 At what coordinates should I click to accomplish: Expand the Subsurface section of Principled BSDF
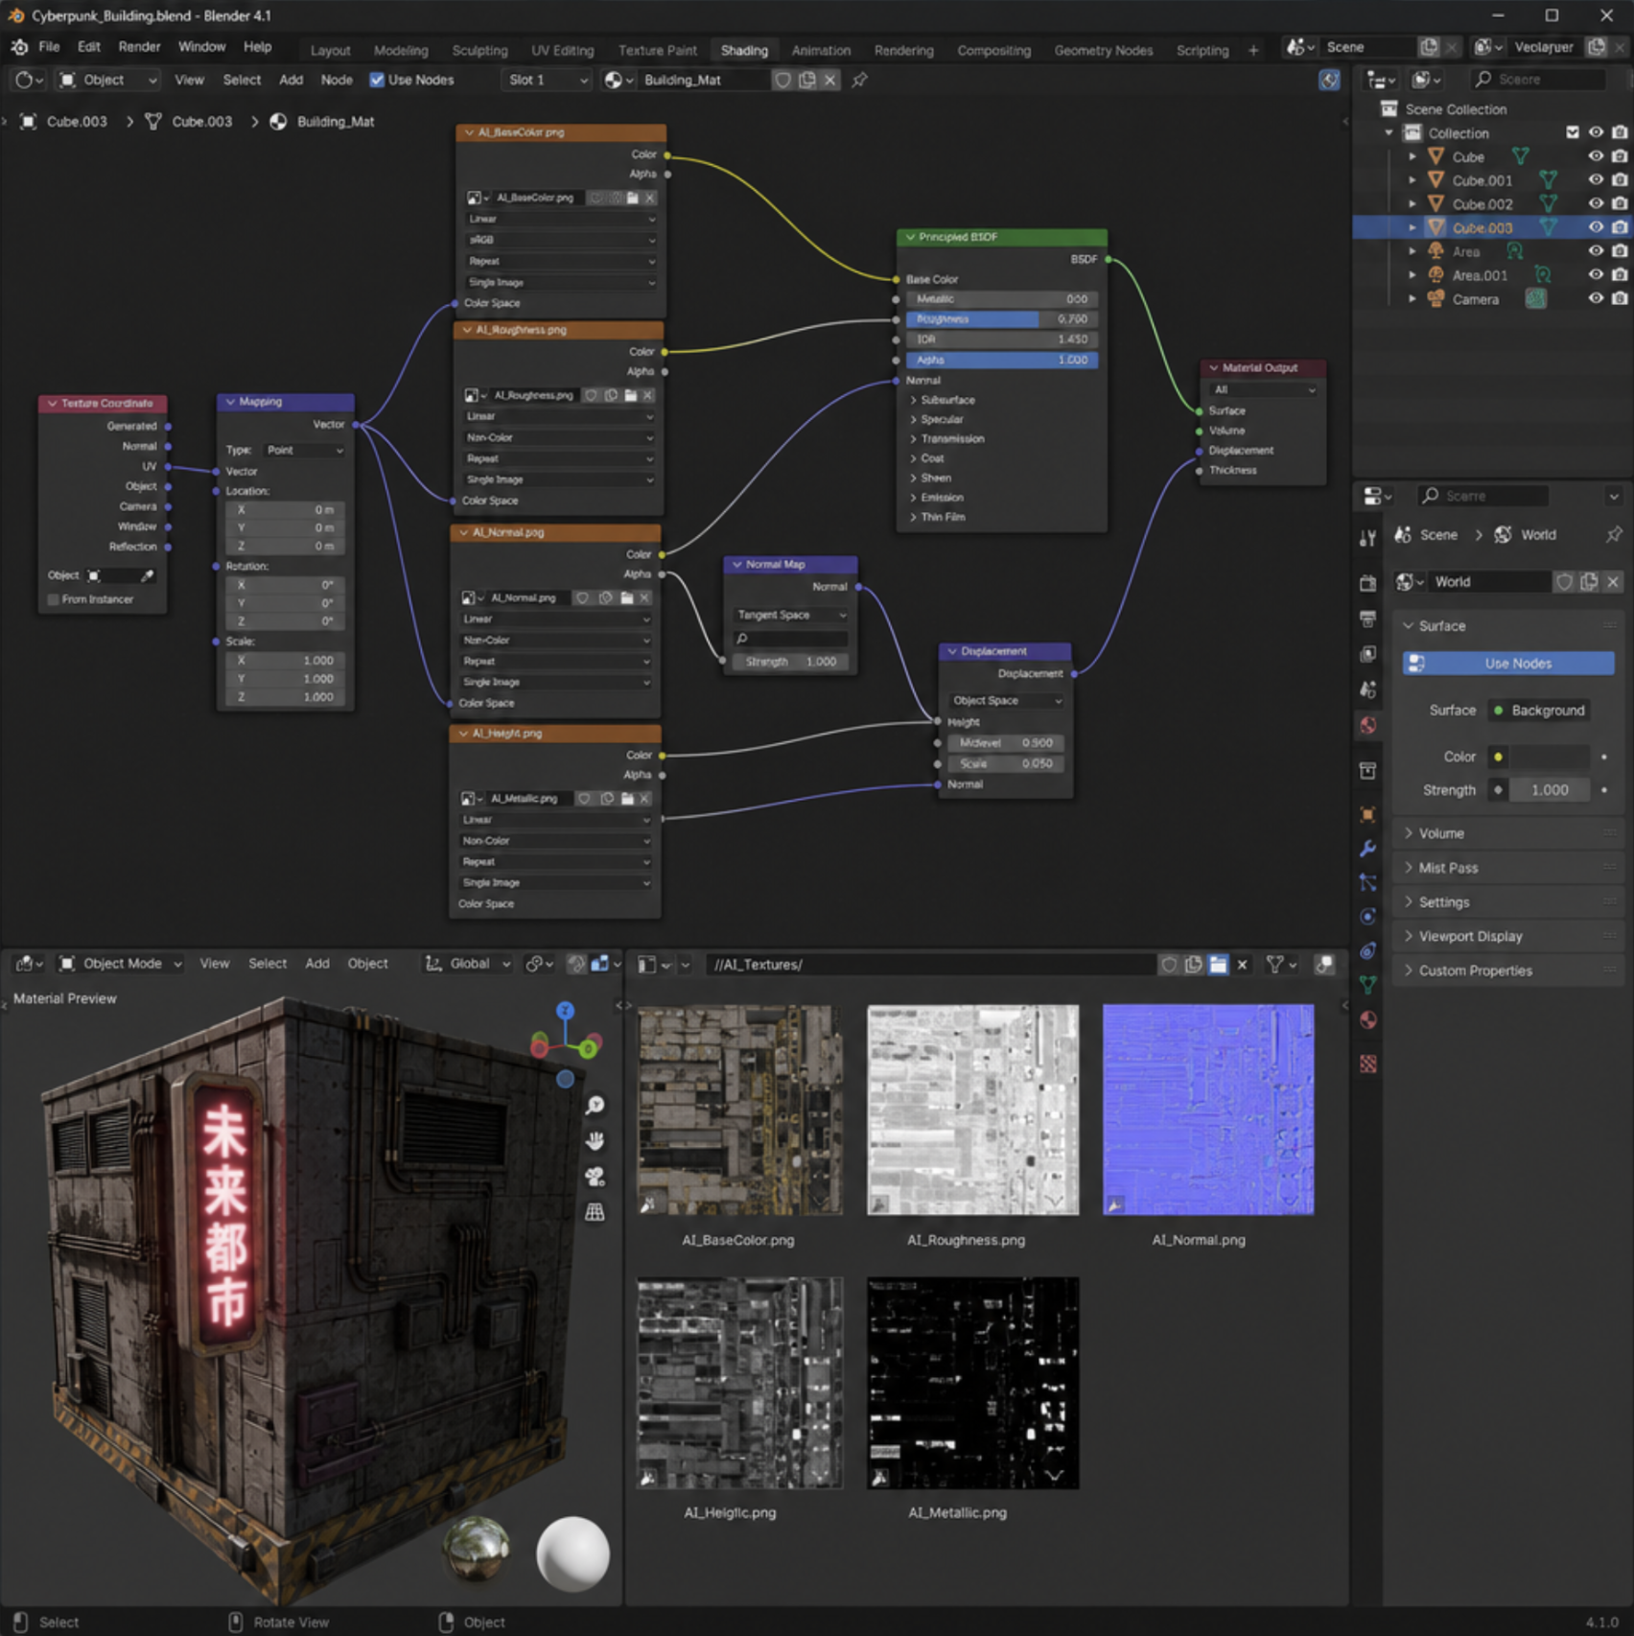(x=941, y=400)
